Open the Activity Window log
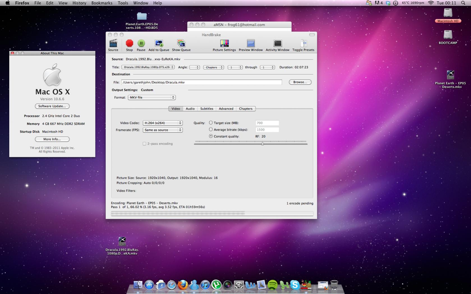The image size is (471, 294). coord(277,45)
